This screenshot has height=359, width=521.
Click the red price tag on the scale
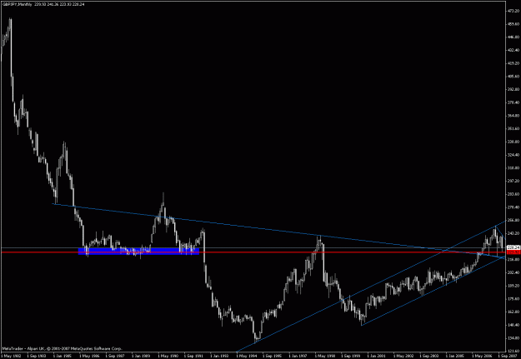pyautogui.click(x=513, y=252)
